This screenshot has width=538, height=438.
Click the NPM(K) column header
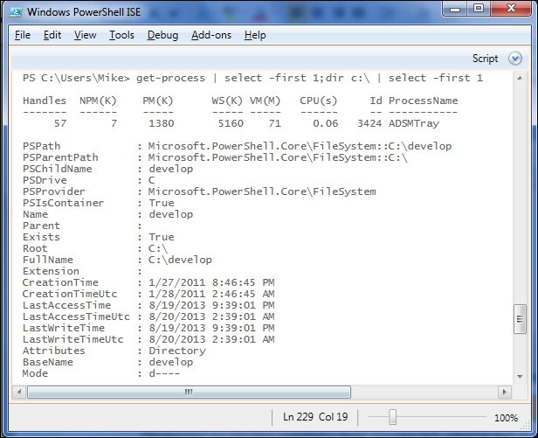[x=98, y=101]
